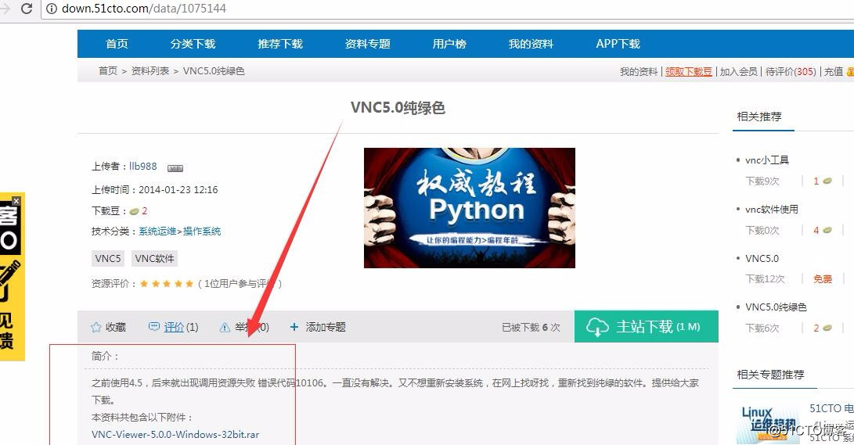Click the site info icon in address bar
This screenshot has width=854, height=445.
tap(52, 9)
